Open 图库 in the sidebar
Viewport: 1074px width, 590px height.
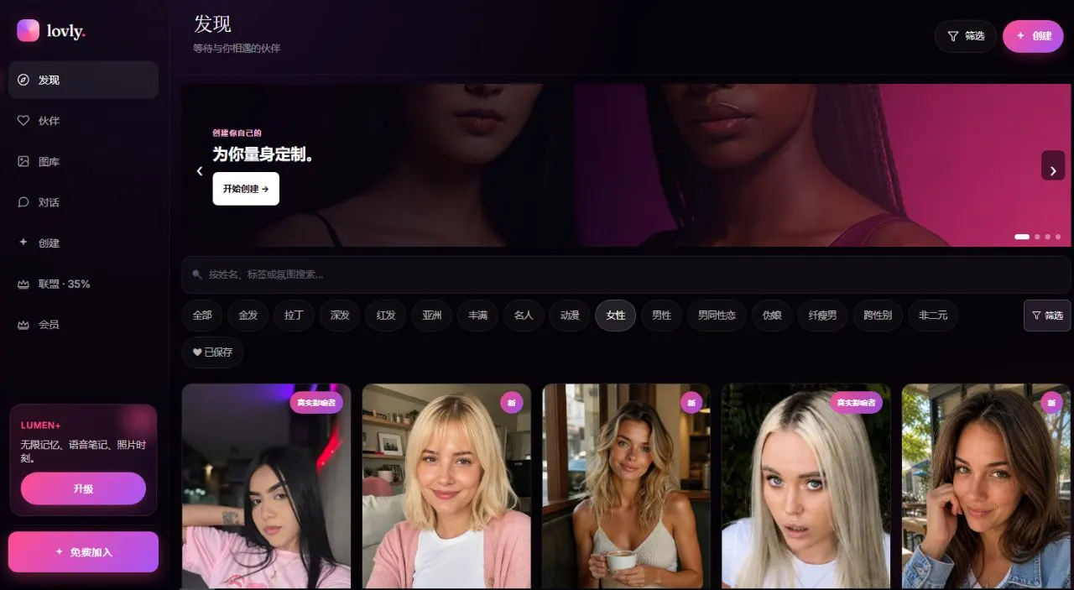point(83,161)
